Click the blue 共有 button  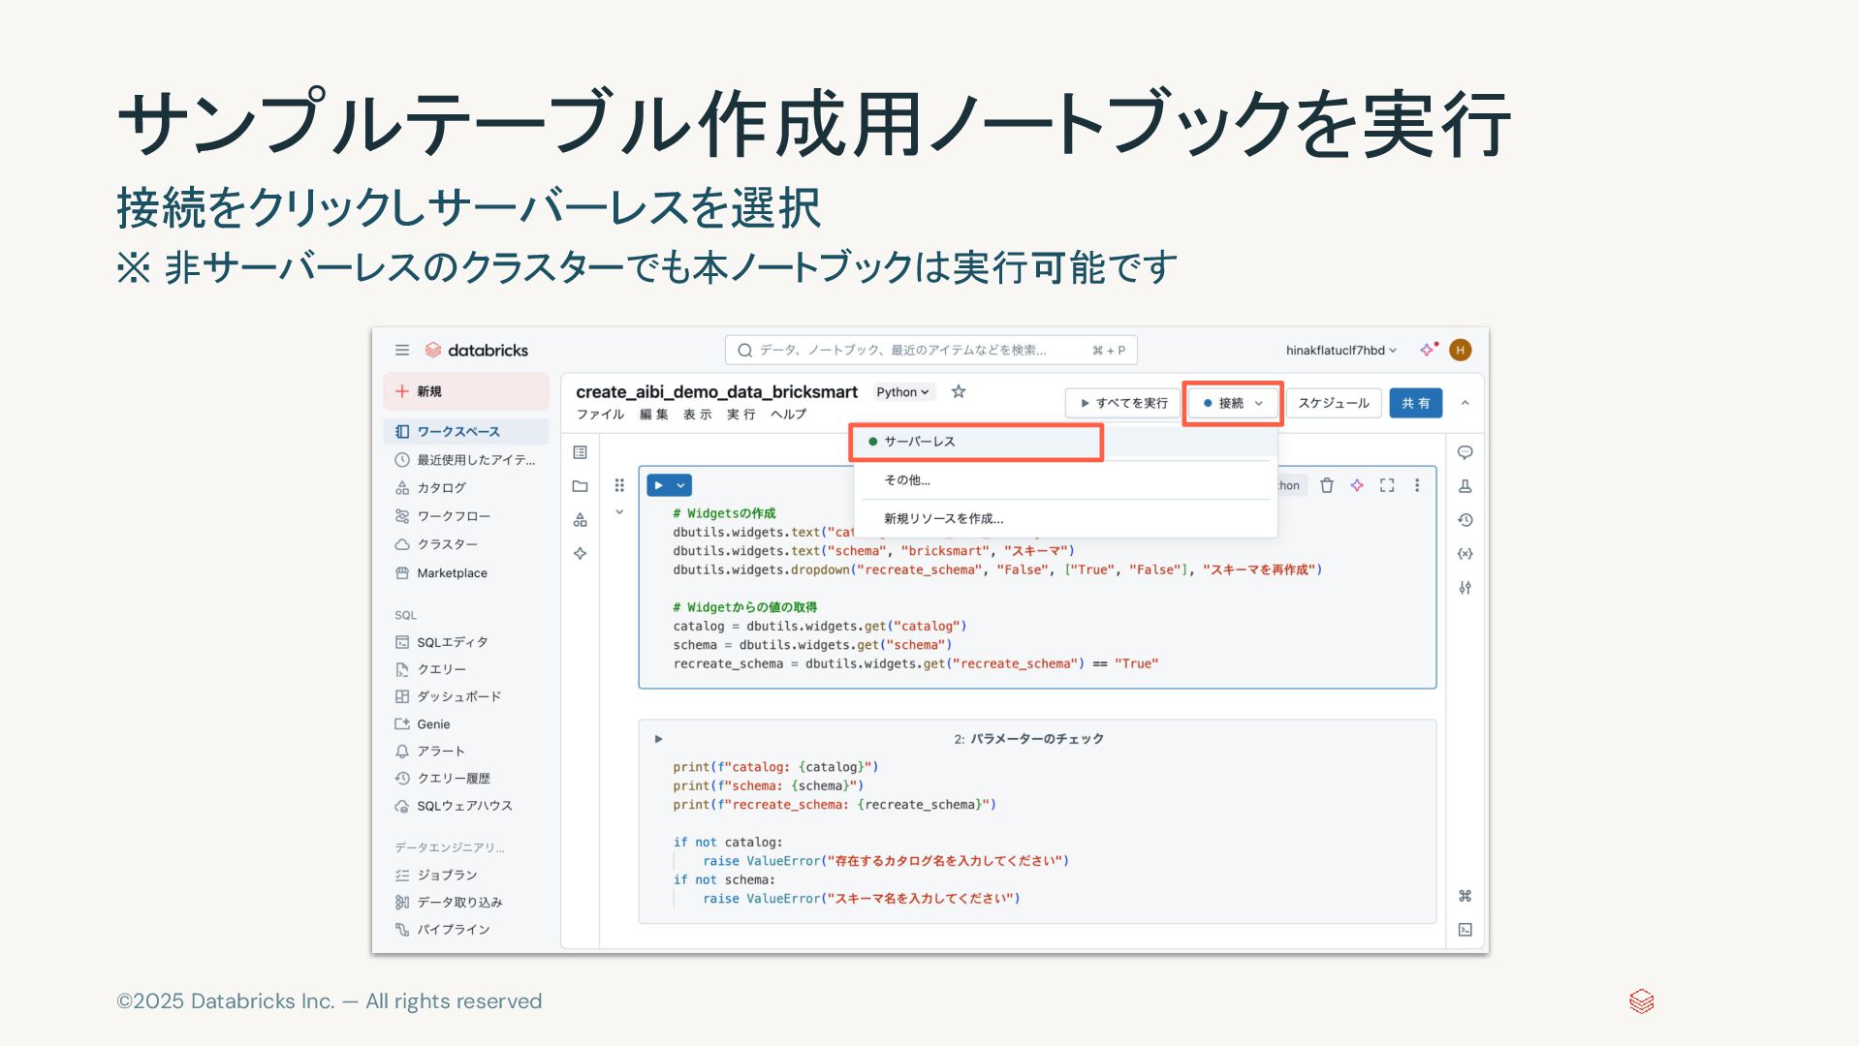click(x=1415, y=403)
